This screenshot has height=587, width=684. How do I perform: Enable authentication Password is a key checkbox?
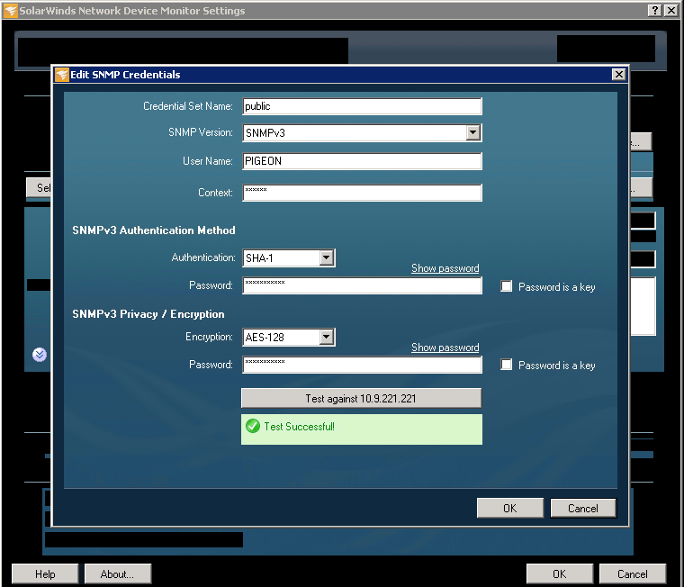[x=506, y=286]
